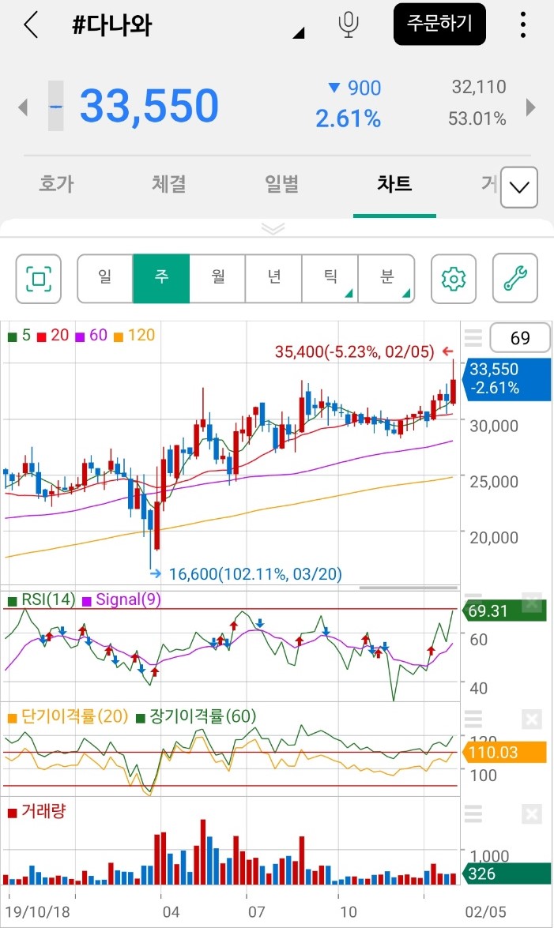
Task: Tap the RSI value tag 69.31
Action: 503,611
